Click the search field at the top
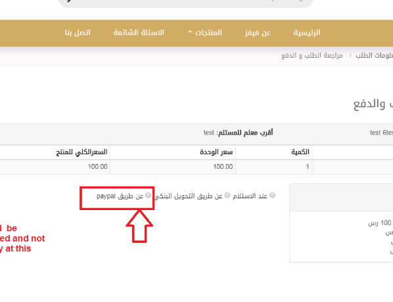 pyautogui.click(x=186, y=3)
